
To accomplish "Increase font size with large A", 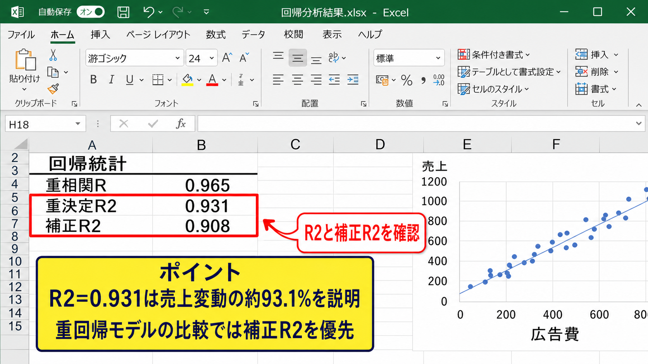I will 227,58.
